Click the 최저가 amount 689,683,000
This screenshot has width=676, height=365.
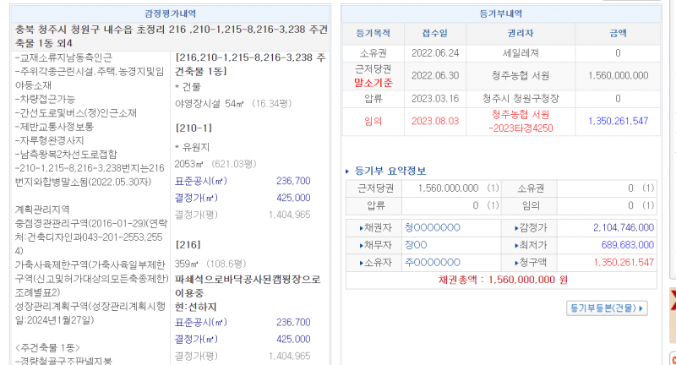(624, 245)
